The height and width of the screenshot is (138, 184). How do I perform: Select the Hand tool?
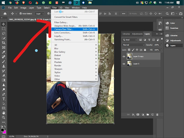4,113
